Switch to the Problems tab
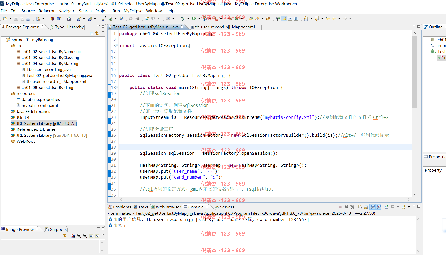Screen dimensions: 446x255 tap(120, 207)
